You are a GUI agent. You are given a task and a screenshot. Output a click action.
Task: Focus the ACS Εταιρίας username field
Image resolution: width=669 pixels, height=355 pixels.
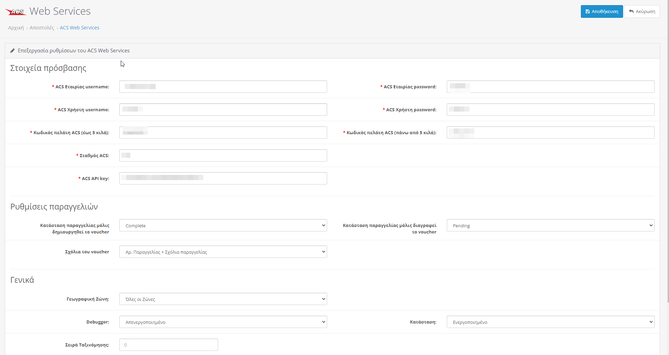(x=223, y=87)
